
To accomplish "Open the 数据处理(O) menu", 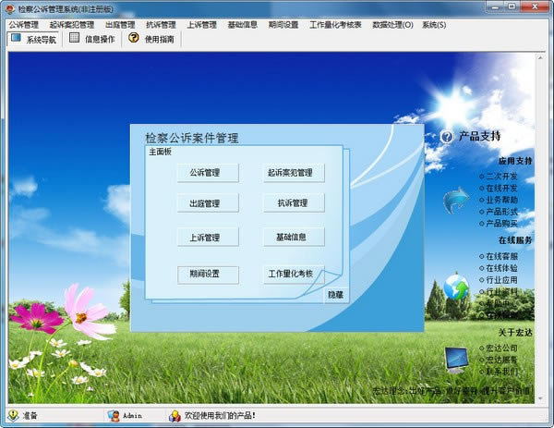I will pos(392,25).
